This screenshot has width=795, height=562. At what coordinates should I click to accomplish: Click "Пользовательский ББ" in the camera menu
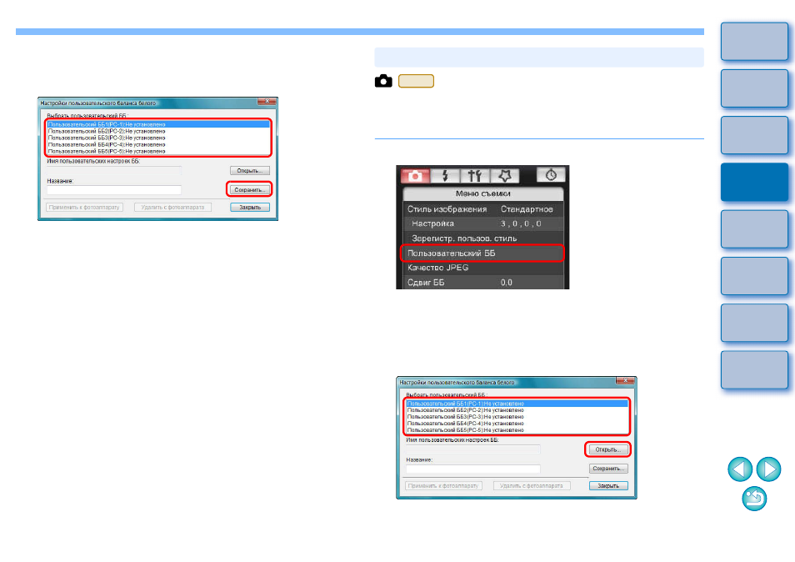click(482, 253)
